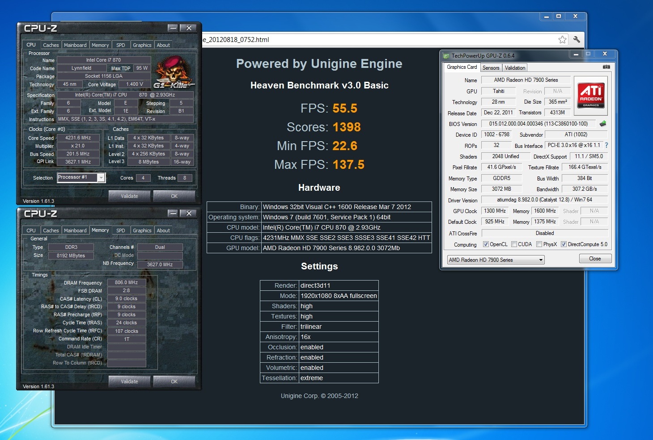Open SPD tab in bottom CPU-Z window
The height and width of the screenshot is (440, 653).
coord(121,230)
